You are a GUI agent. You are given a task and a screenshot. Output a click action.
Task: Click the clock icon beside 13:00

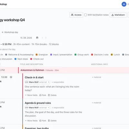(x=11, y=77)
